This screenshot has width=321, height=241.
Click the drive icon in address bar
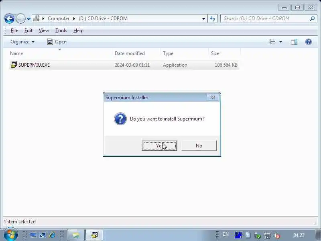[x=36, y=18]
